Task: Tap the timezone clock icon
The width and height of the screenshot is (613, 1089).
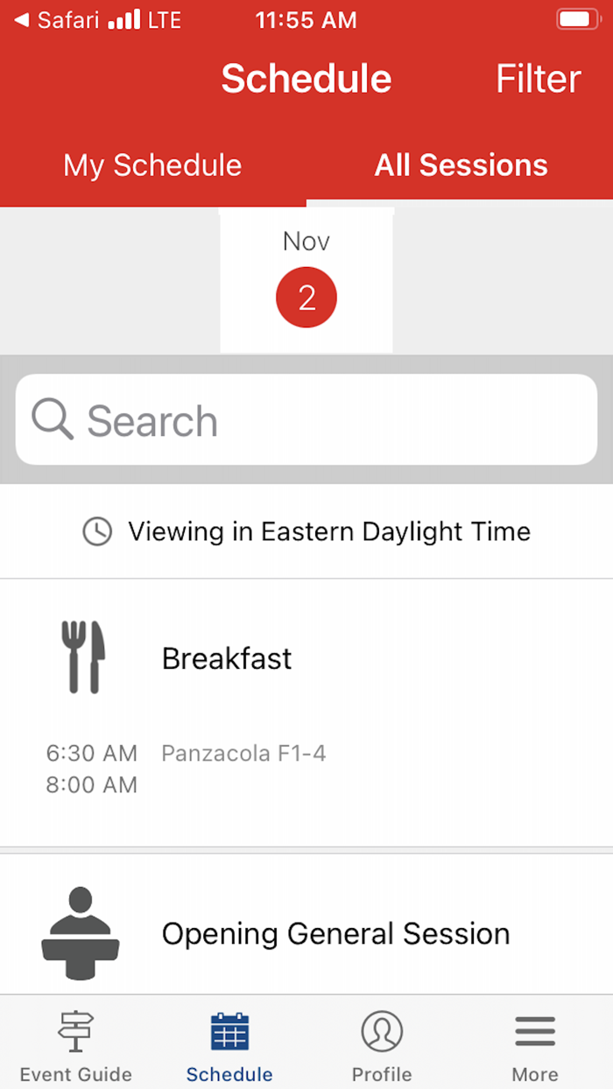Action: point(97,531)
